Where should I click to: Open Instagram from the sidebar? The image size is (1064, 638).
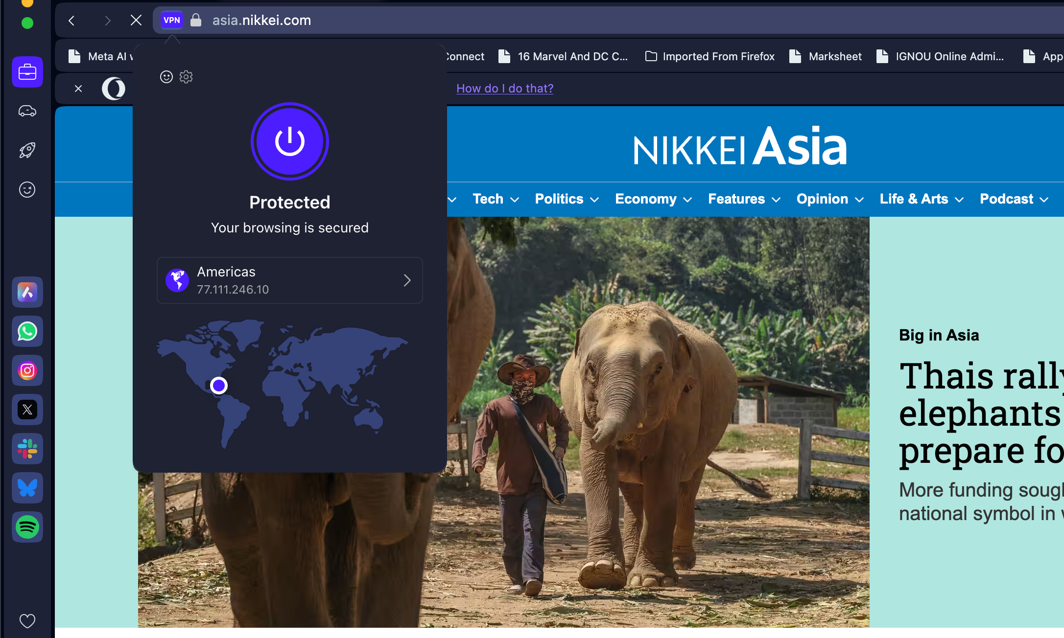click(x=27, y=370)
